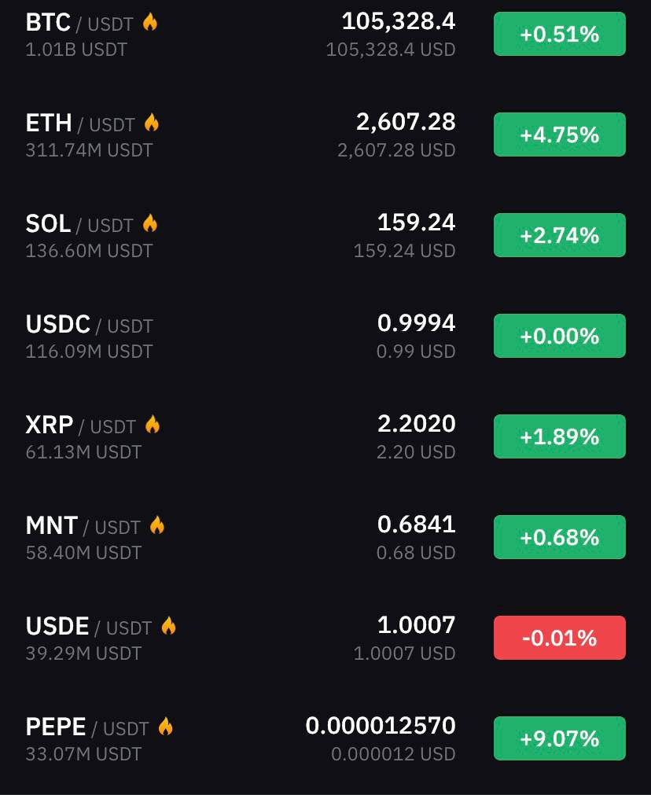Click the XRP +1.89% change badge

560,436
